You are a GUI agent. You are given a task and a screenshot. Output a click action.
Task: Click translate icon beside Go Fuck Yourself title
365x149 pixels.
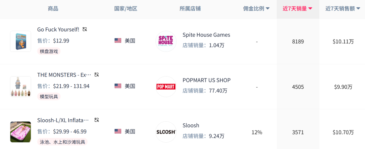[x=85, y=30]
